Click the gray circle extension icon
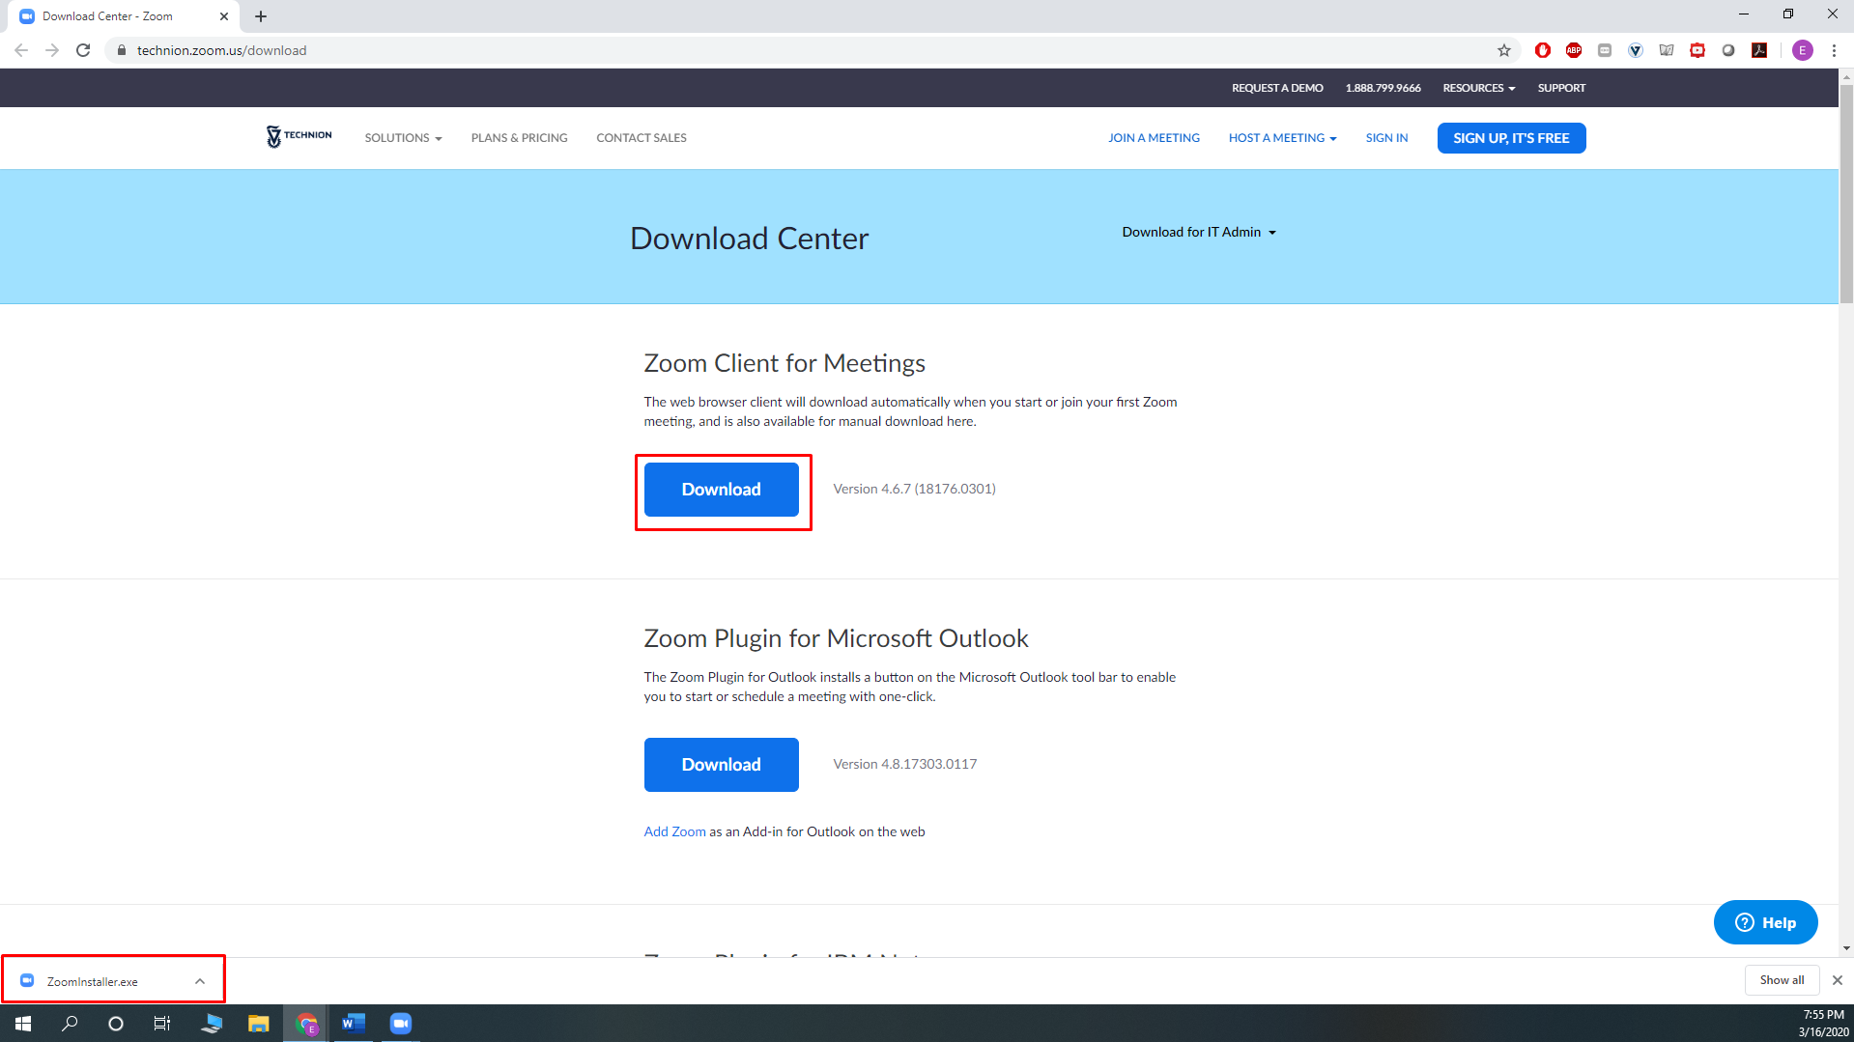 [1728, 50]
